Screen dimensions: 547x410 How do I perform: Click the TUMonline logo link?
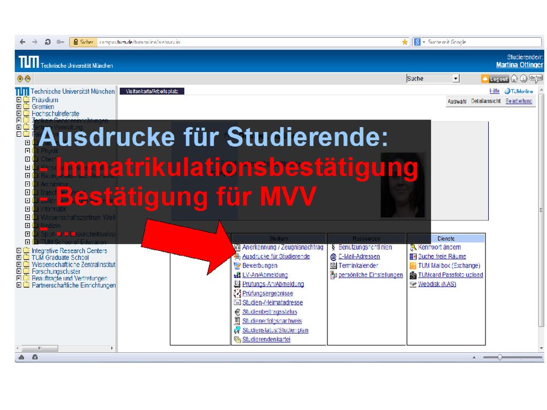[519, 91]
